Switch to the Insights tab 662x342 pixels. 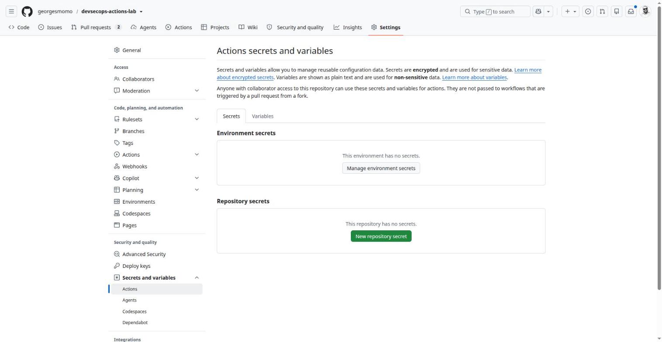coord(348,27)
